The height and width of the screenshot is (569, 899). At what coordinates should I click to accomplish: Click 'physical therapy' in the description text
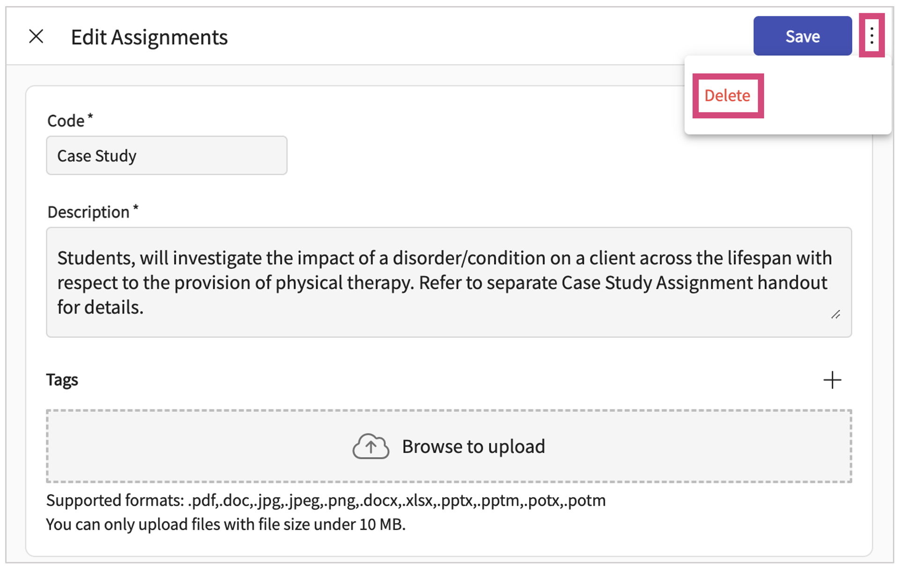[344, 283]
